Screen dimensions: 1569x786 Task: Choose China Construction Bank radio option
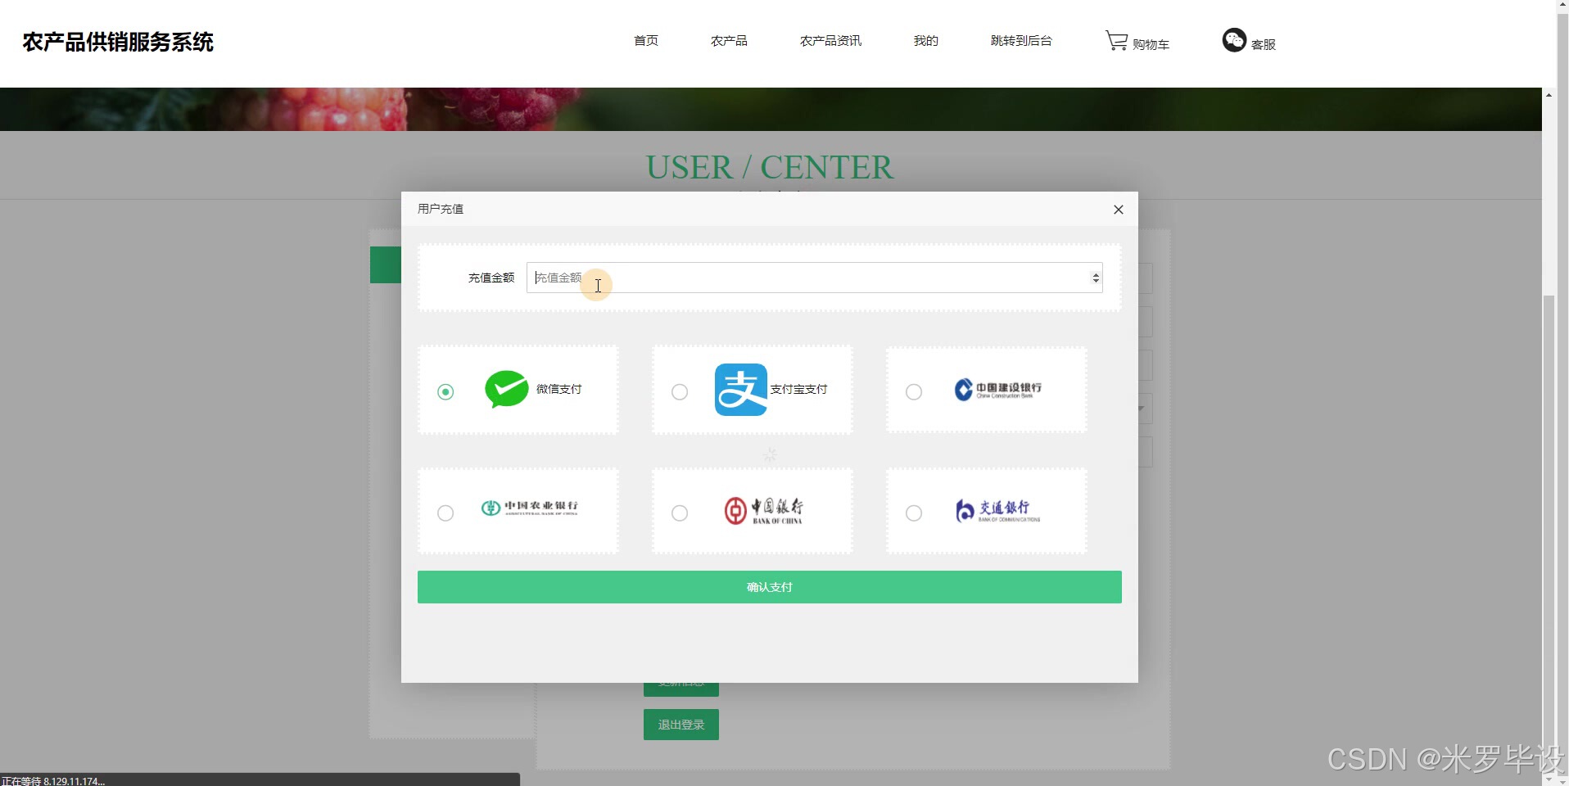[914, 392]
